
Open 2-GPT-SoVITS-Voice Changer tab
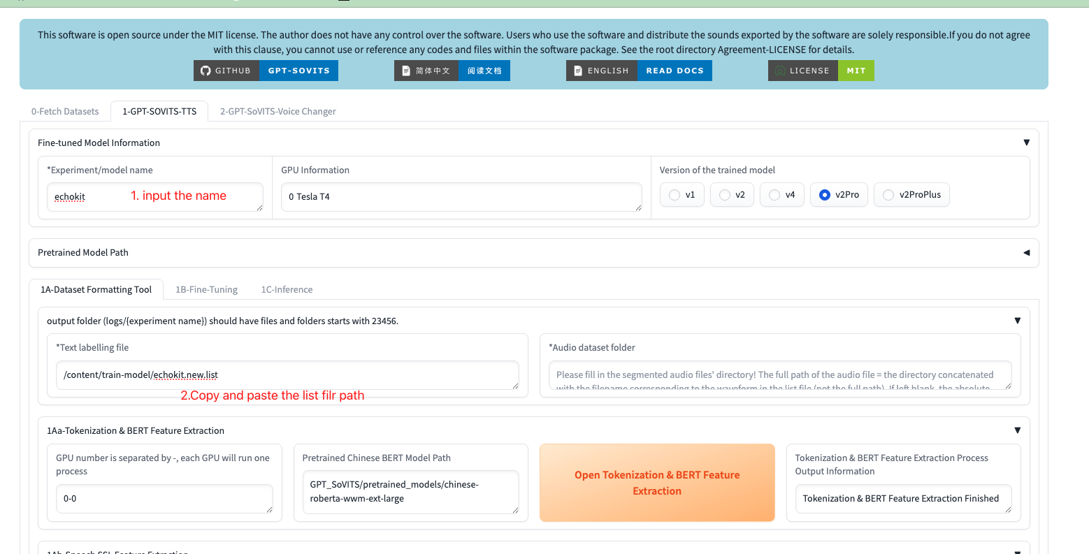point(278,111)
